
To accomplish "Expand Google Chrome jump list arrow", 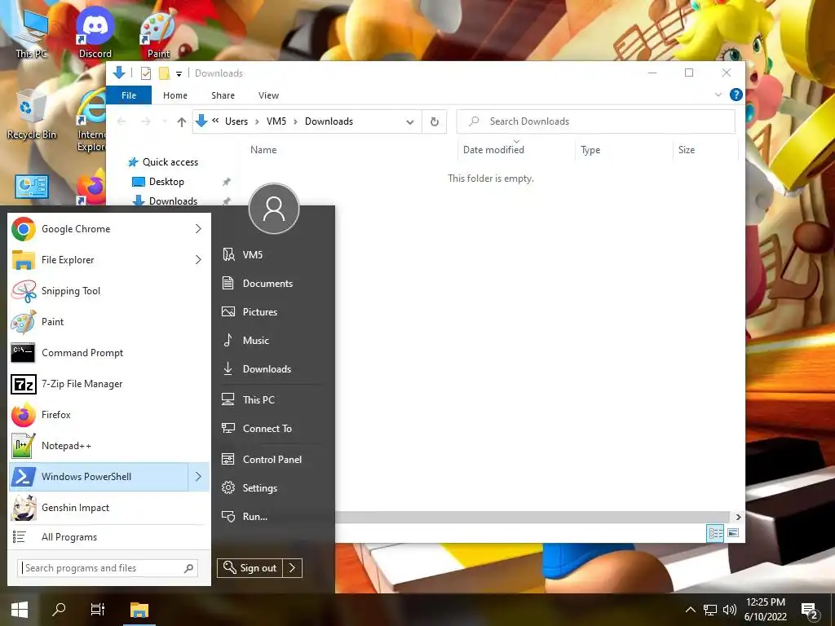I will click(x=199, y=229).
